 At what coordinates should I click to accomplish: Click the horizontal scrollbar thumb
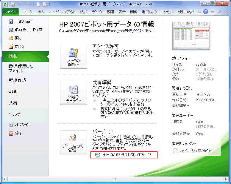click(115, 179)
